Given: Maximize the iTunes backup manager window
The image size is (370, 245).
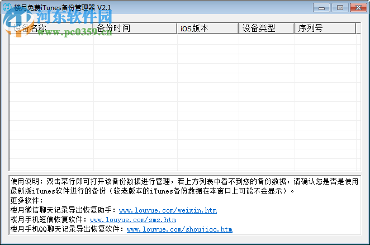Looking at the screenshot, I should pos(340,8).
